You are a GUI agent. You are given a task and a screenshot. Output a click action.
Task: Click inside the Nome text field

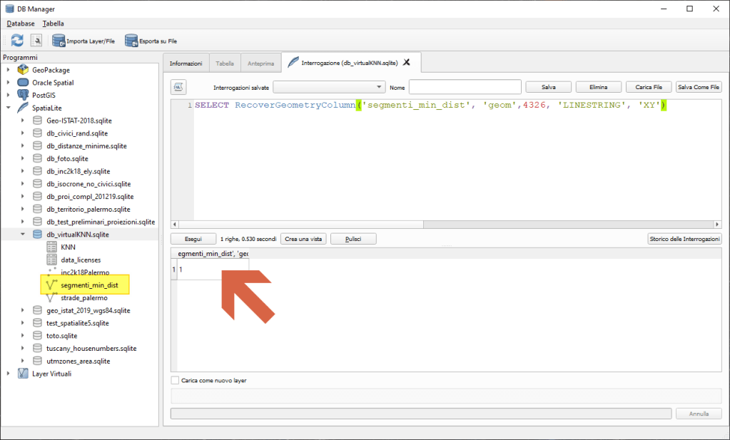(465, 87)
